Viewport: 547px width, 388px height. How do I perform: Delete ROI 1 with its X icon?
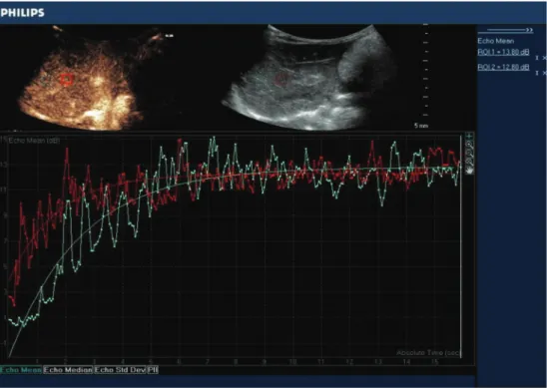(544, 58)
